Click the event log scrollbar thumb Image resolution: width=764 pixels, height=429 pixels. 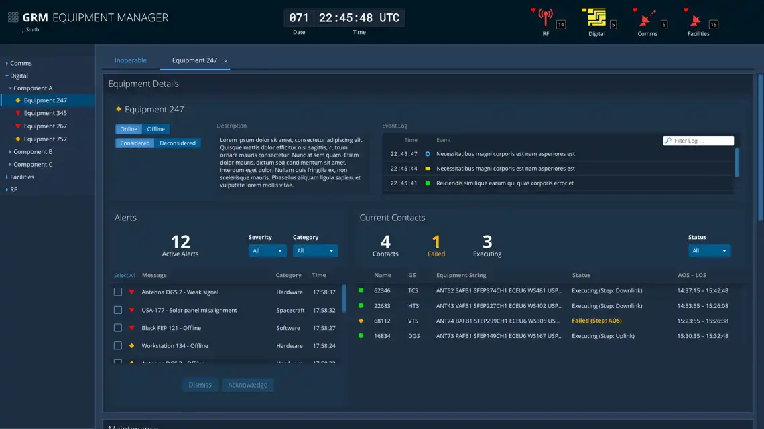737,162
